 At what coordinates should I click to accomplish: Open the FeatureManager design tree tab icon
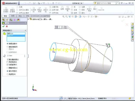coord(3,20)
